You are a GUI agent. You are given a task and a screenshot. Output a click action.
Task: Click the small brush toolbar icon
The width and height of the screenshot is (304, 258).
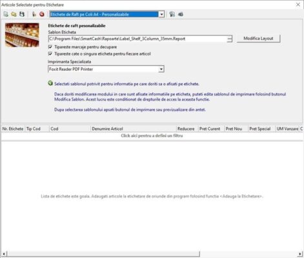(34, 14)
